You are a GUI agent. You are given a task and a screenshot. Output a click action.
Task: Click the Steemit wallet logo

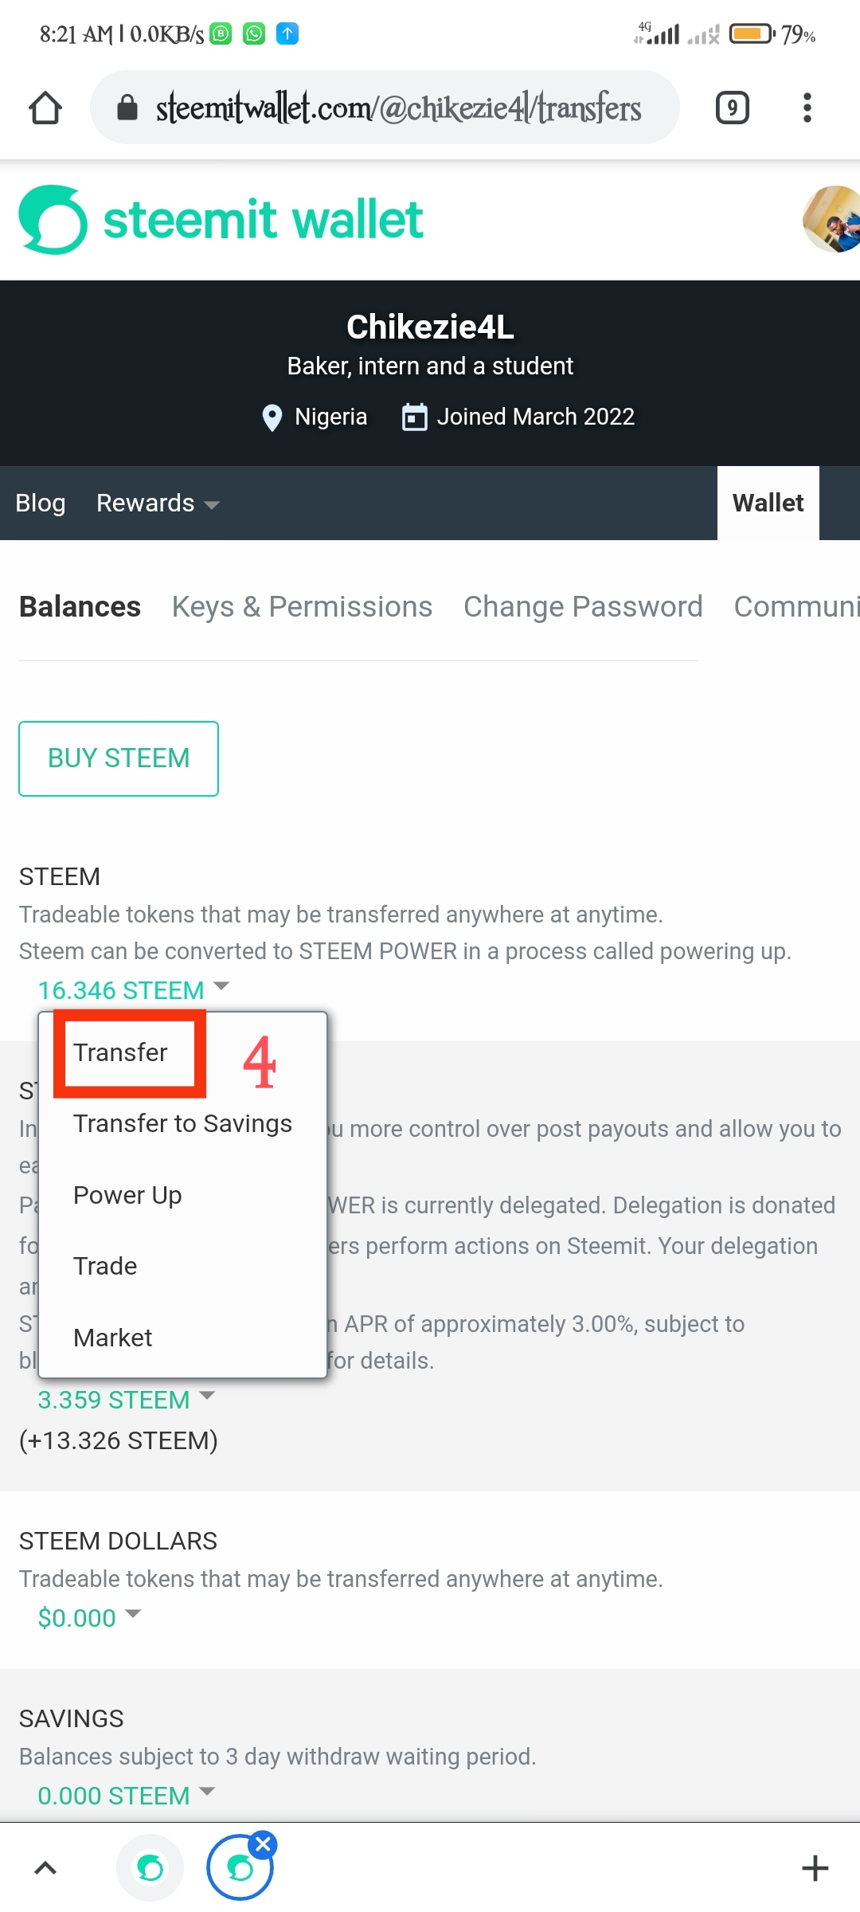tap(221, 220)
